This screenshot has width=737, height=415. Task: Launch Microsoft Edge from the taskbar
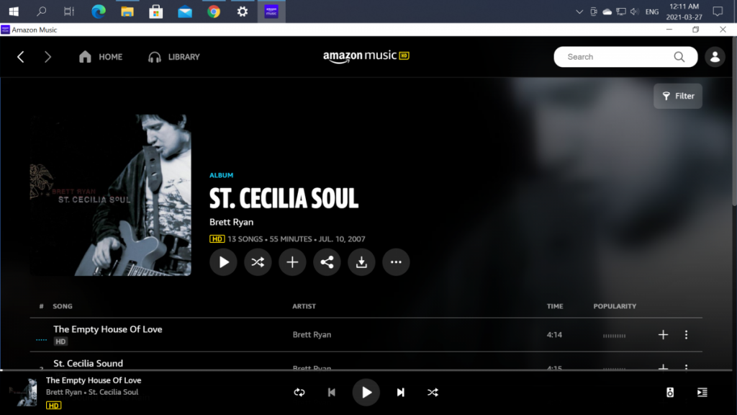point(98,12)
